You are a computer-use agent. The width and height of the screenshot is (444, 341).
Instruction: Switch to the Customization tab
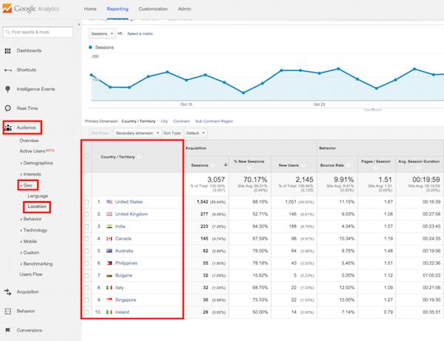tap(153, 8)
